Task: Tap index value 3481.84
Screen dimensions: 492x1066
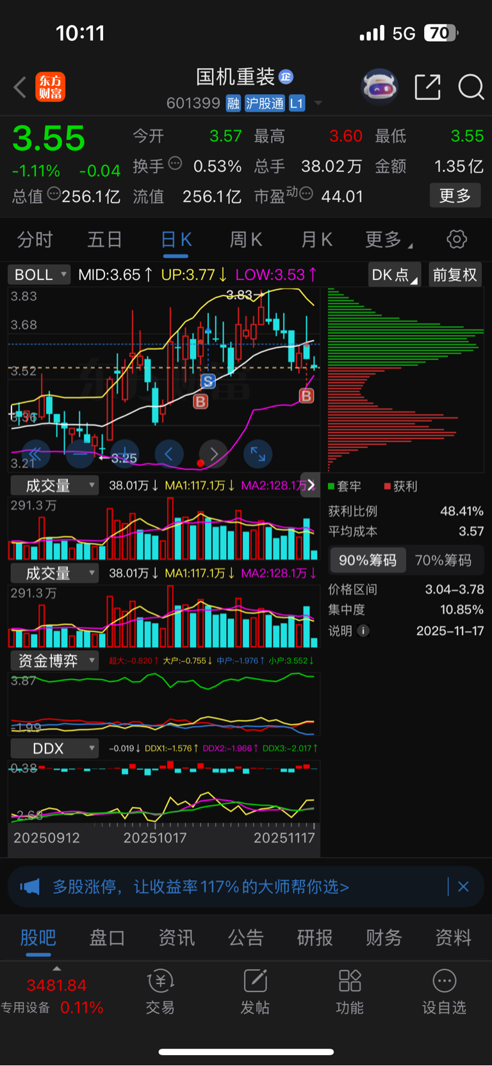Action: pos(56,985)
